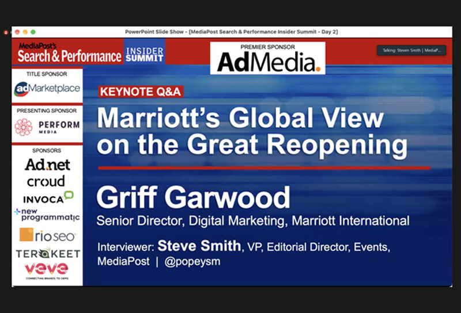Click the yellow minimize window button

pos(25,32)
